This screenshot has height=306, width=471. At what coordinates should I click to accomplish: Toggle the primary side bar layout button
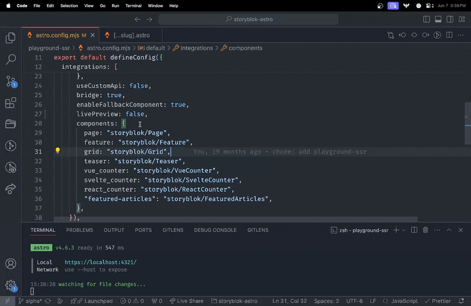[x=427, y=19]
